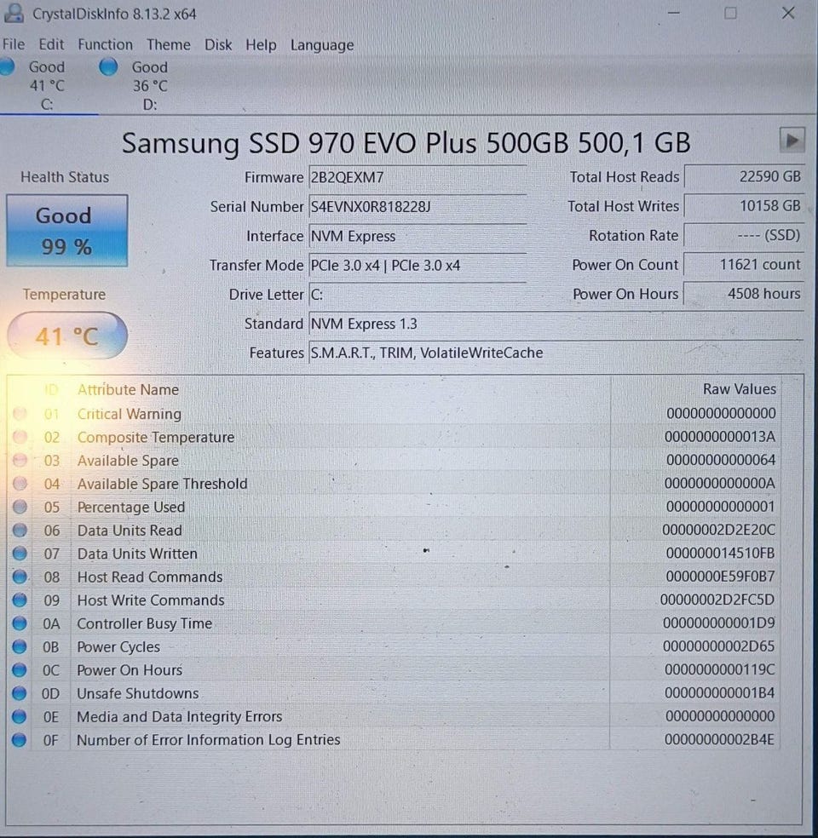Click the Total Host Writes value 10158 GB

point(744,206)
